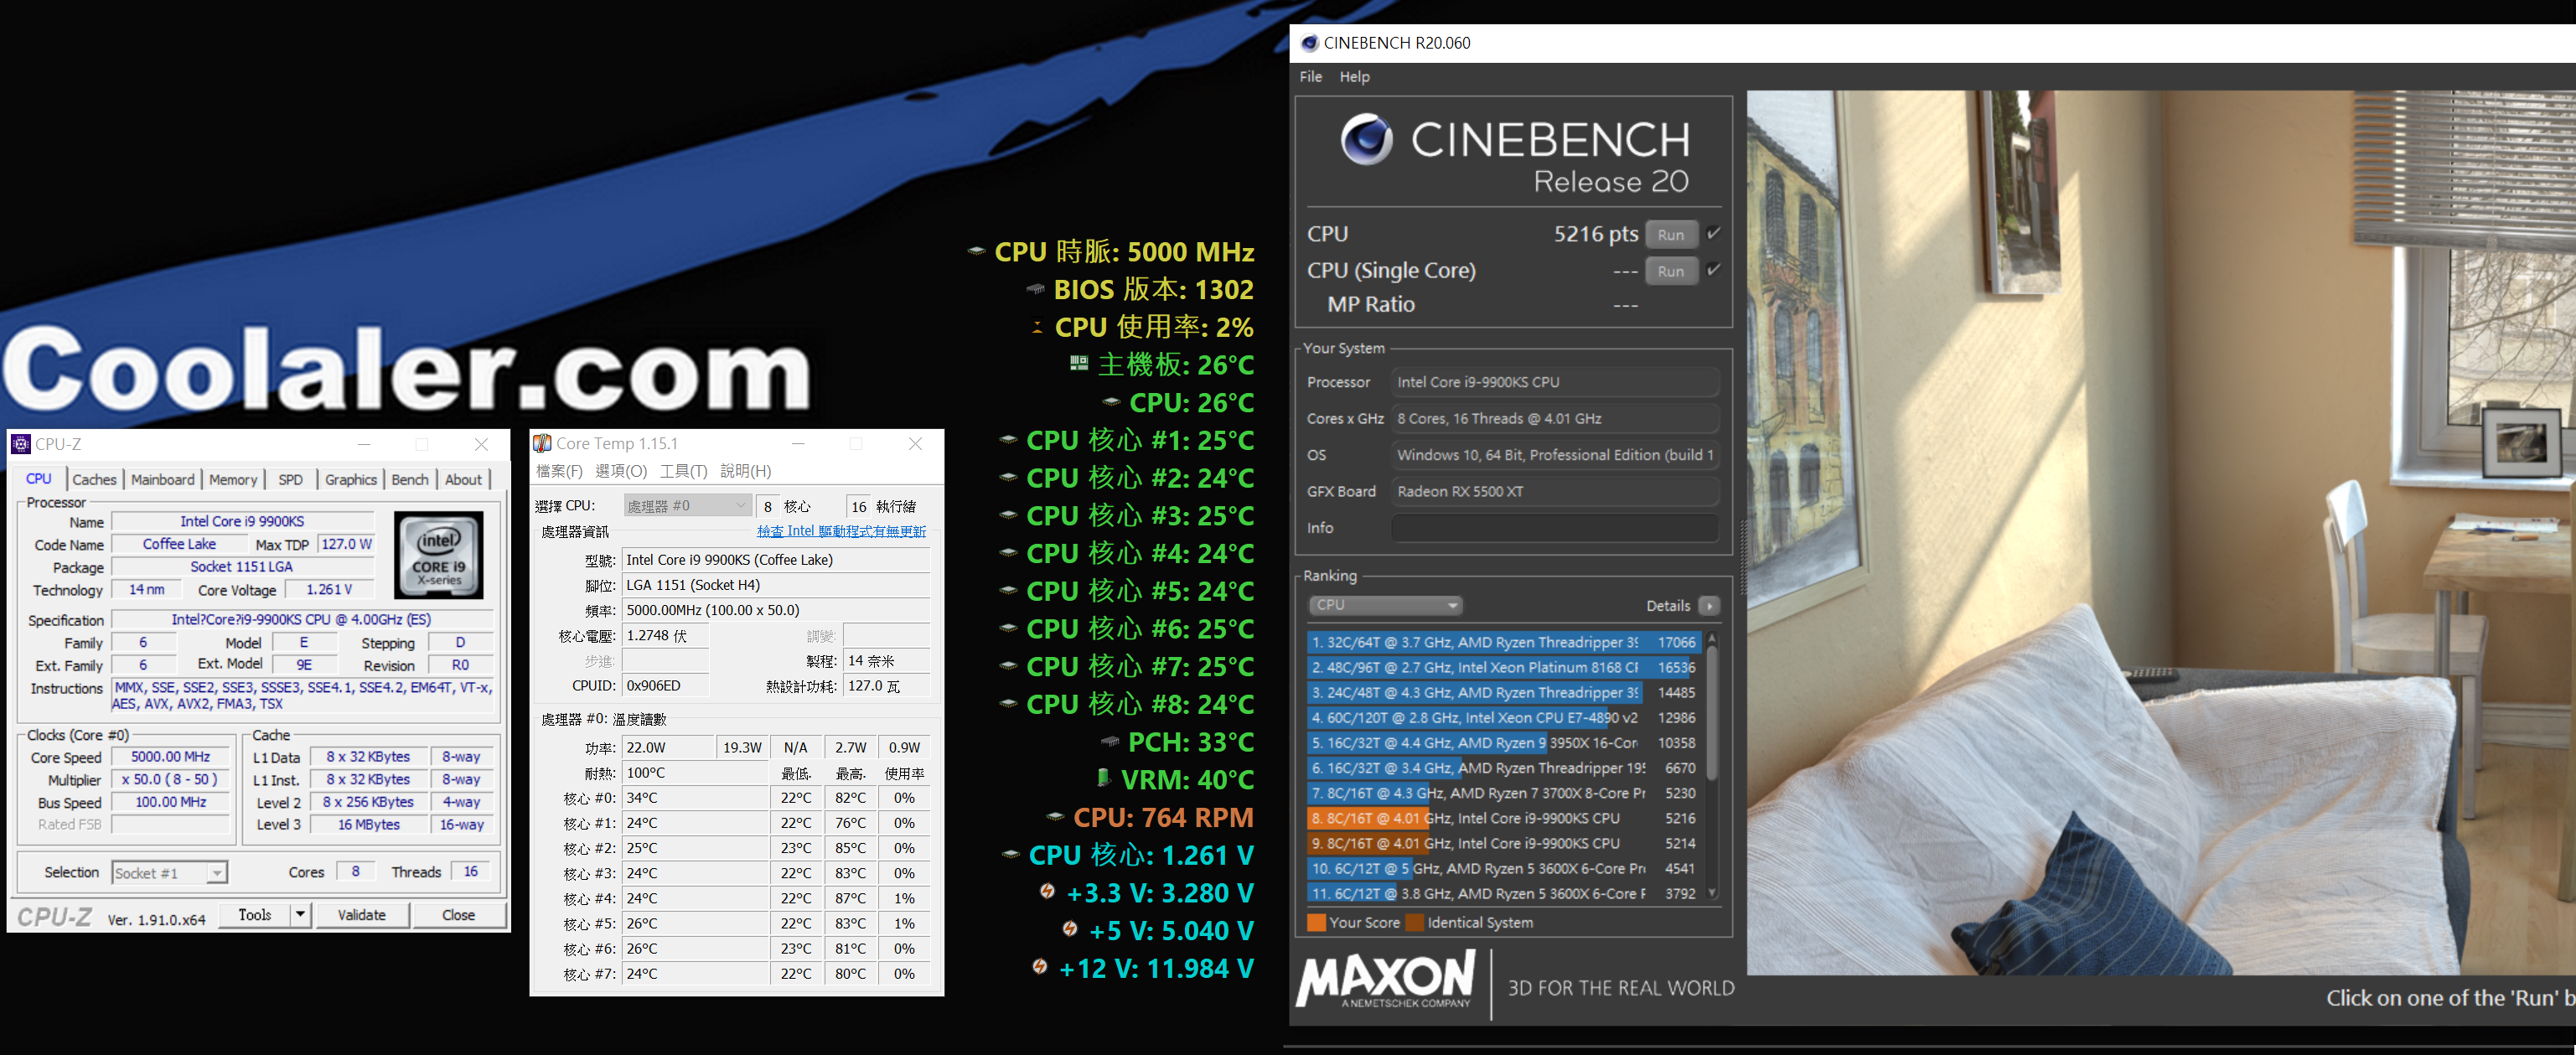
Task: Click the Identical System legend square
Action: pyautogui.click(x=1414, y=922)
